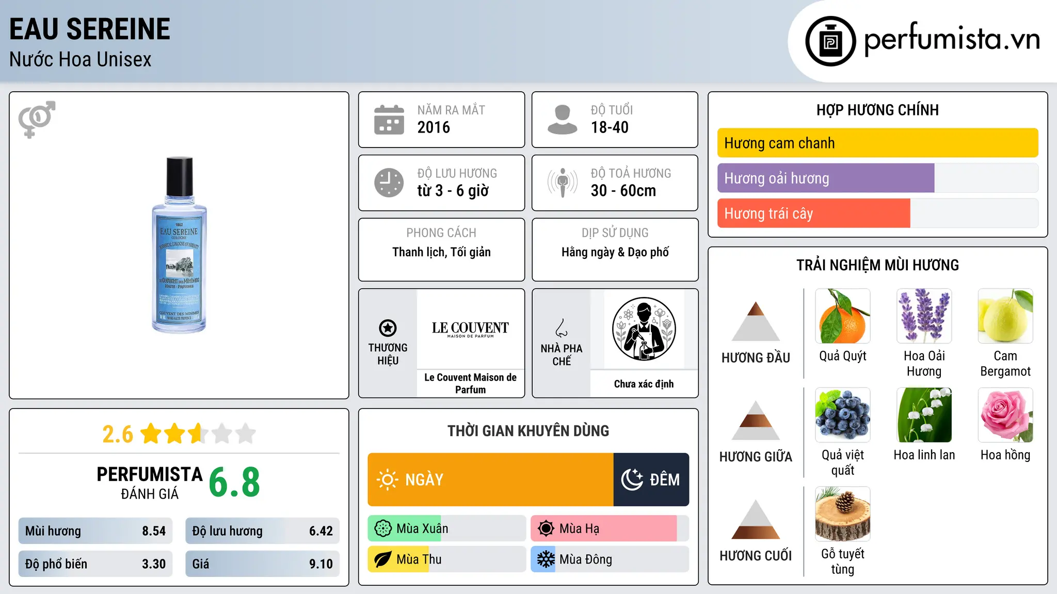Click the nose icon above Nhà pha chế

tap(562, 328)
